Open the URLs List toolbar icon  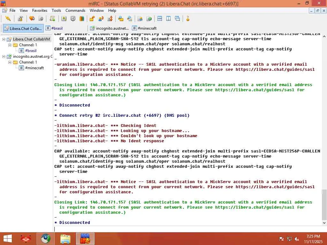click(x=149, y=19)
